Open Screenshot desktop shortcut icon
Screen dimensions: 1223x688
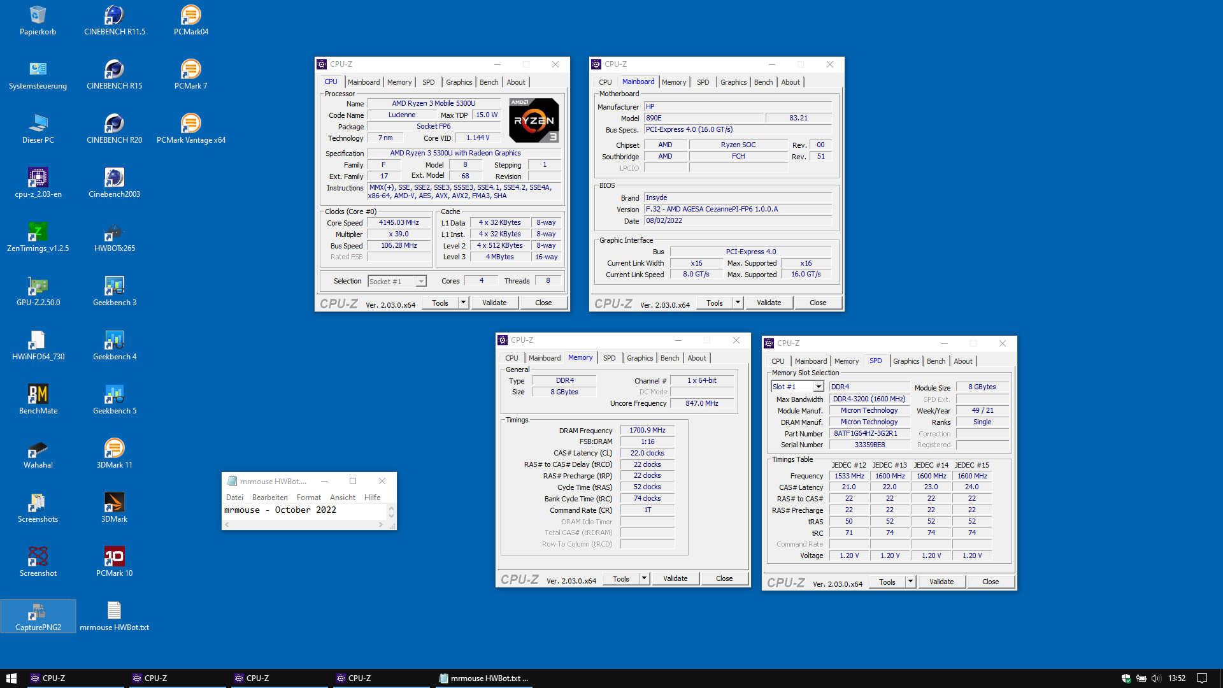click(38, 562)
